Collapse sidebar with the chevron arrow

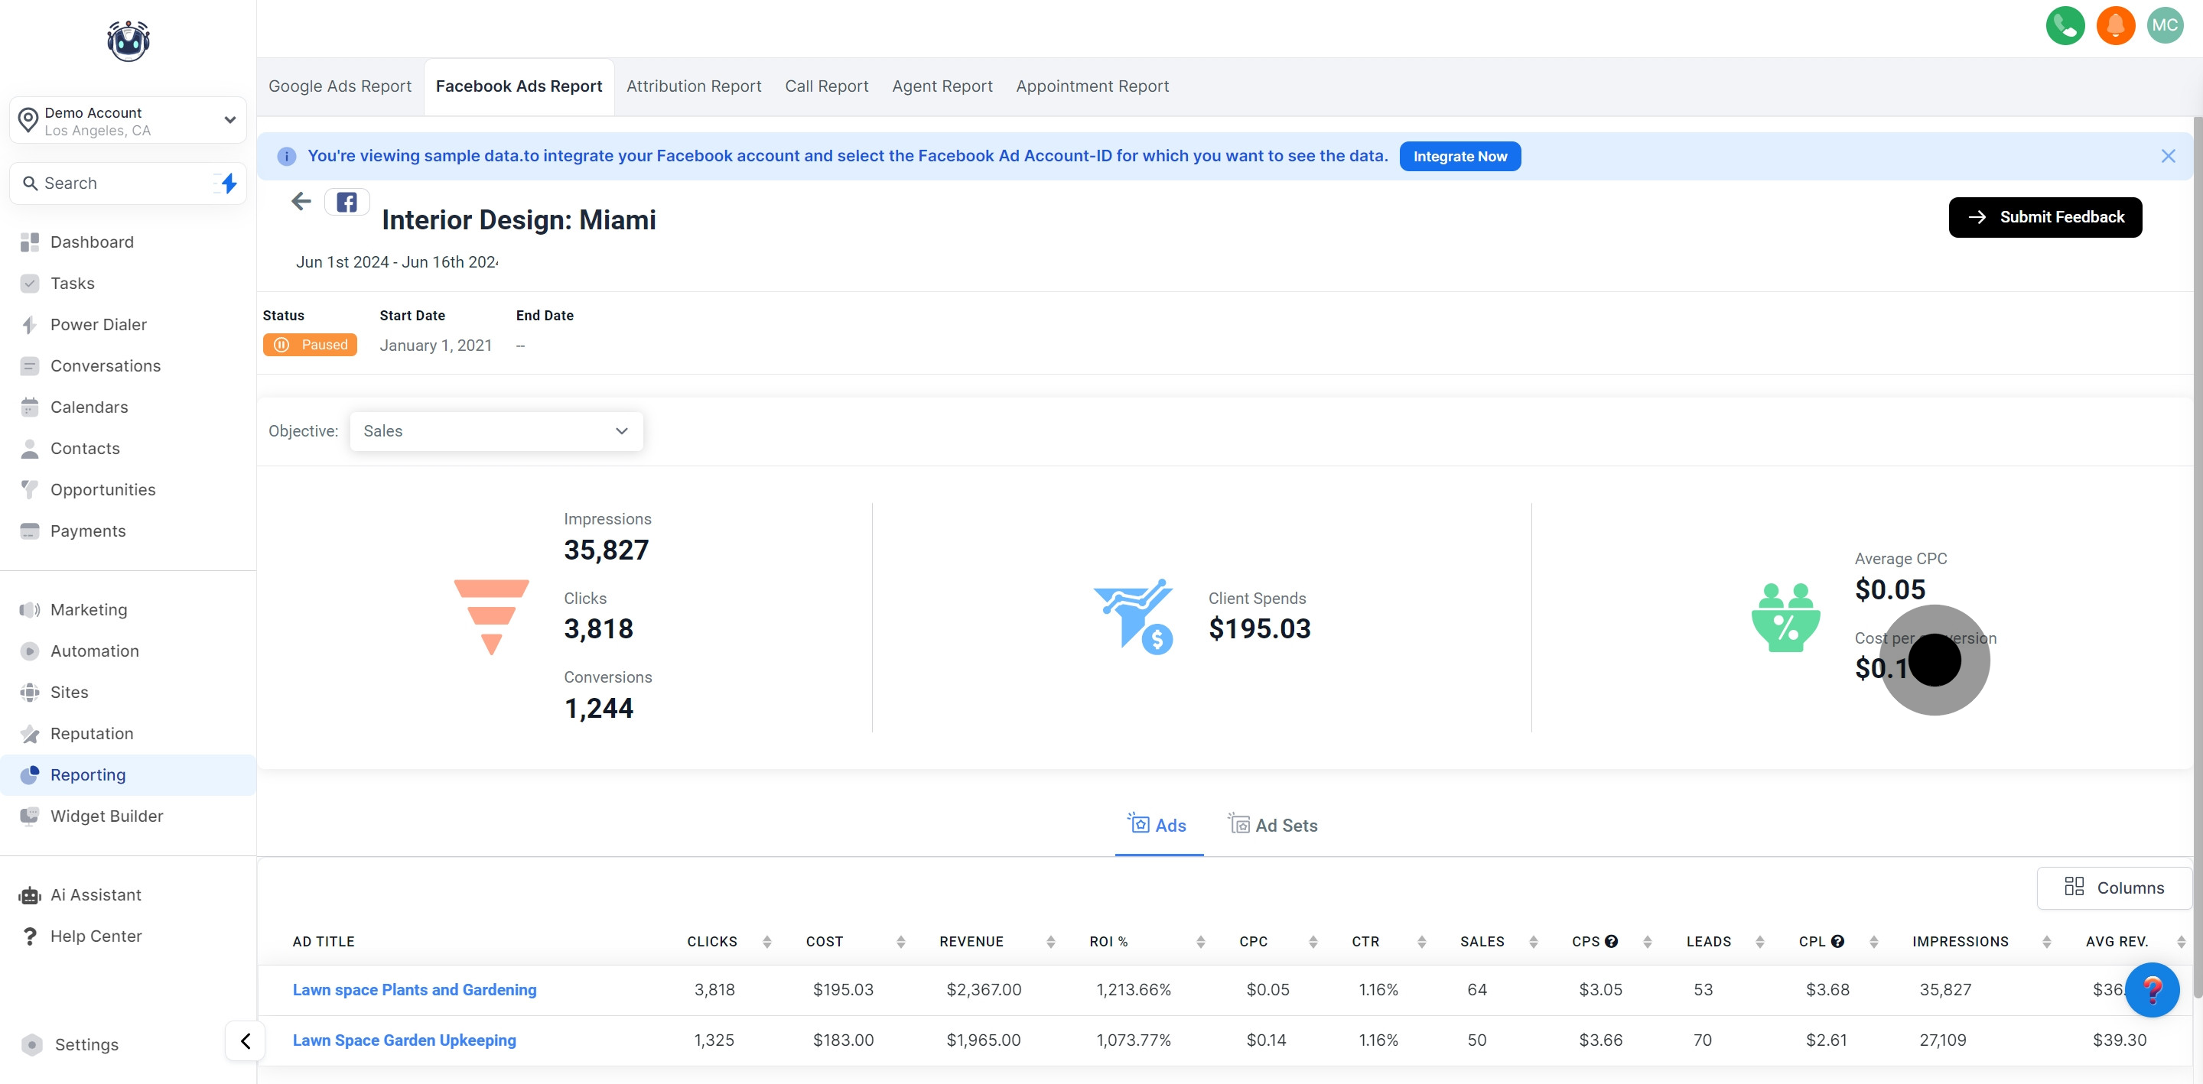[x=246, y=1040]
